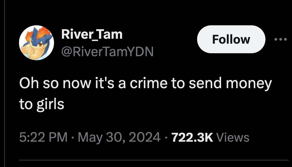The image size is (292, 167).
Task: Follow the River_Tam account
Action: [231, 39]
